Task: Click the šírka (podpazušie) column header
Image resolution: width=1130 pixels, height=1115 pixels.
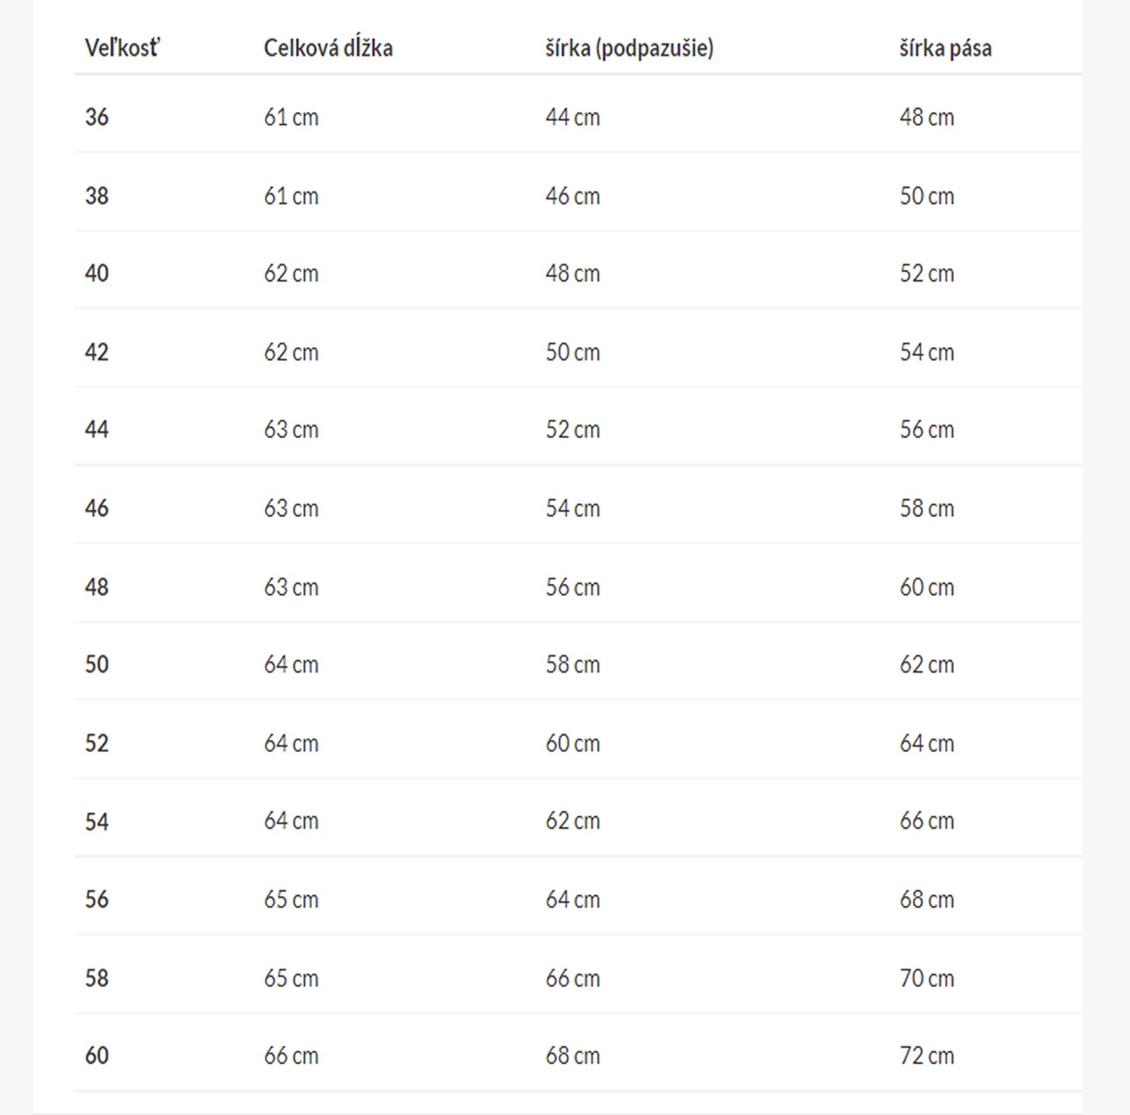Action: pos(629,48)
